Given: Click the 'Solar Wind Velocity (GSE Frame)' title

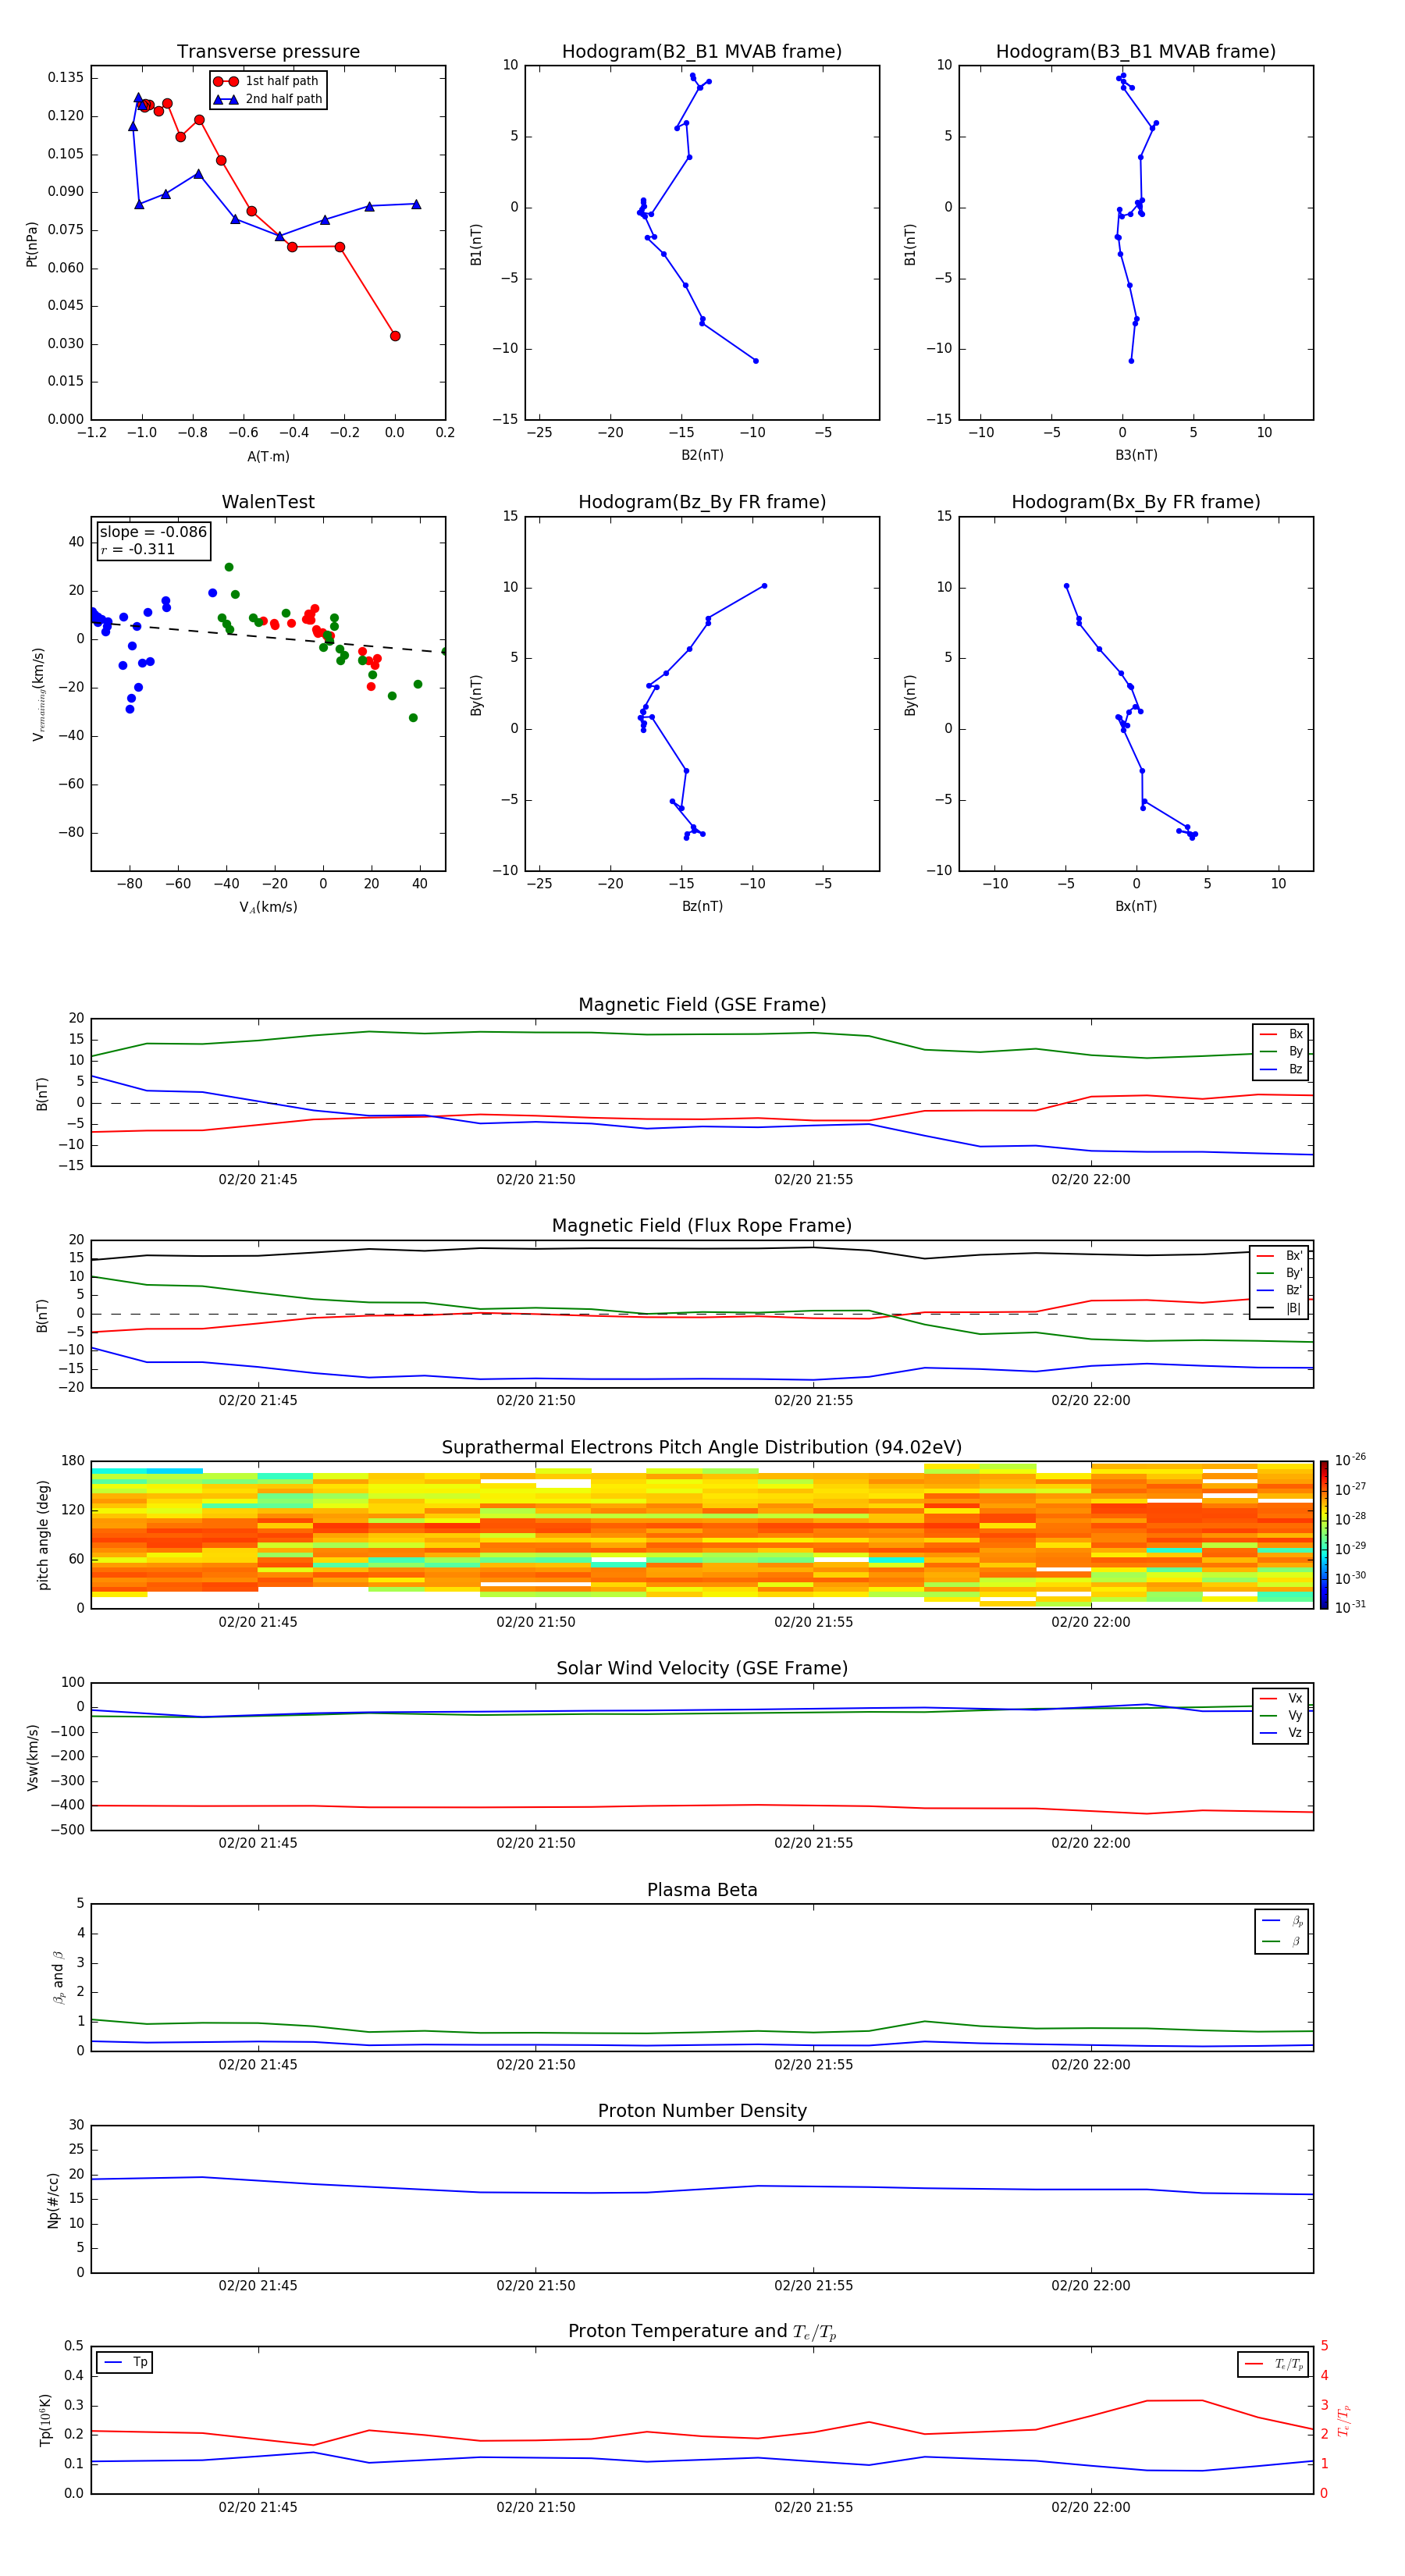Looking at the screenshot, I should (x=702, y=1668).
